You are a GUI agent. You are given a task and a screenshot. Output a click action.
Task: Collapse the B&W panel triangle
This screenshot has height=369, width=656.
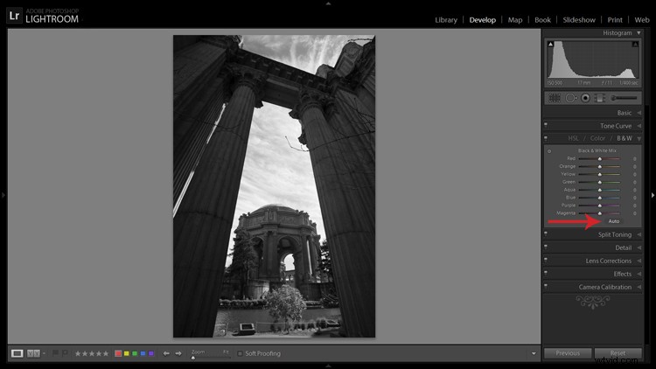point(639,138)
